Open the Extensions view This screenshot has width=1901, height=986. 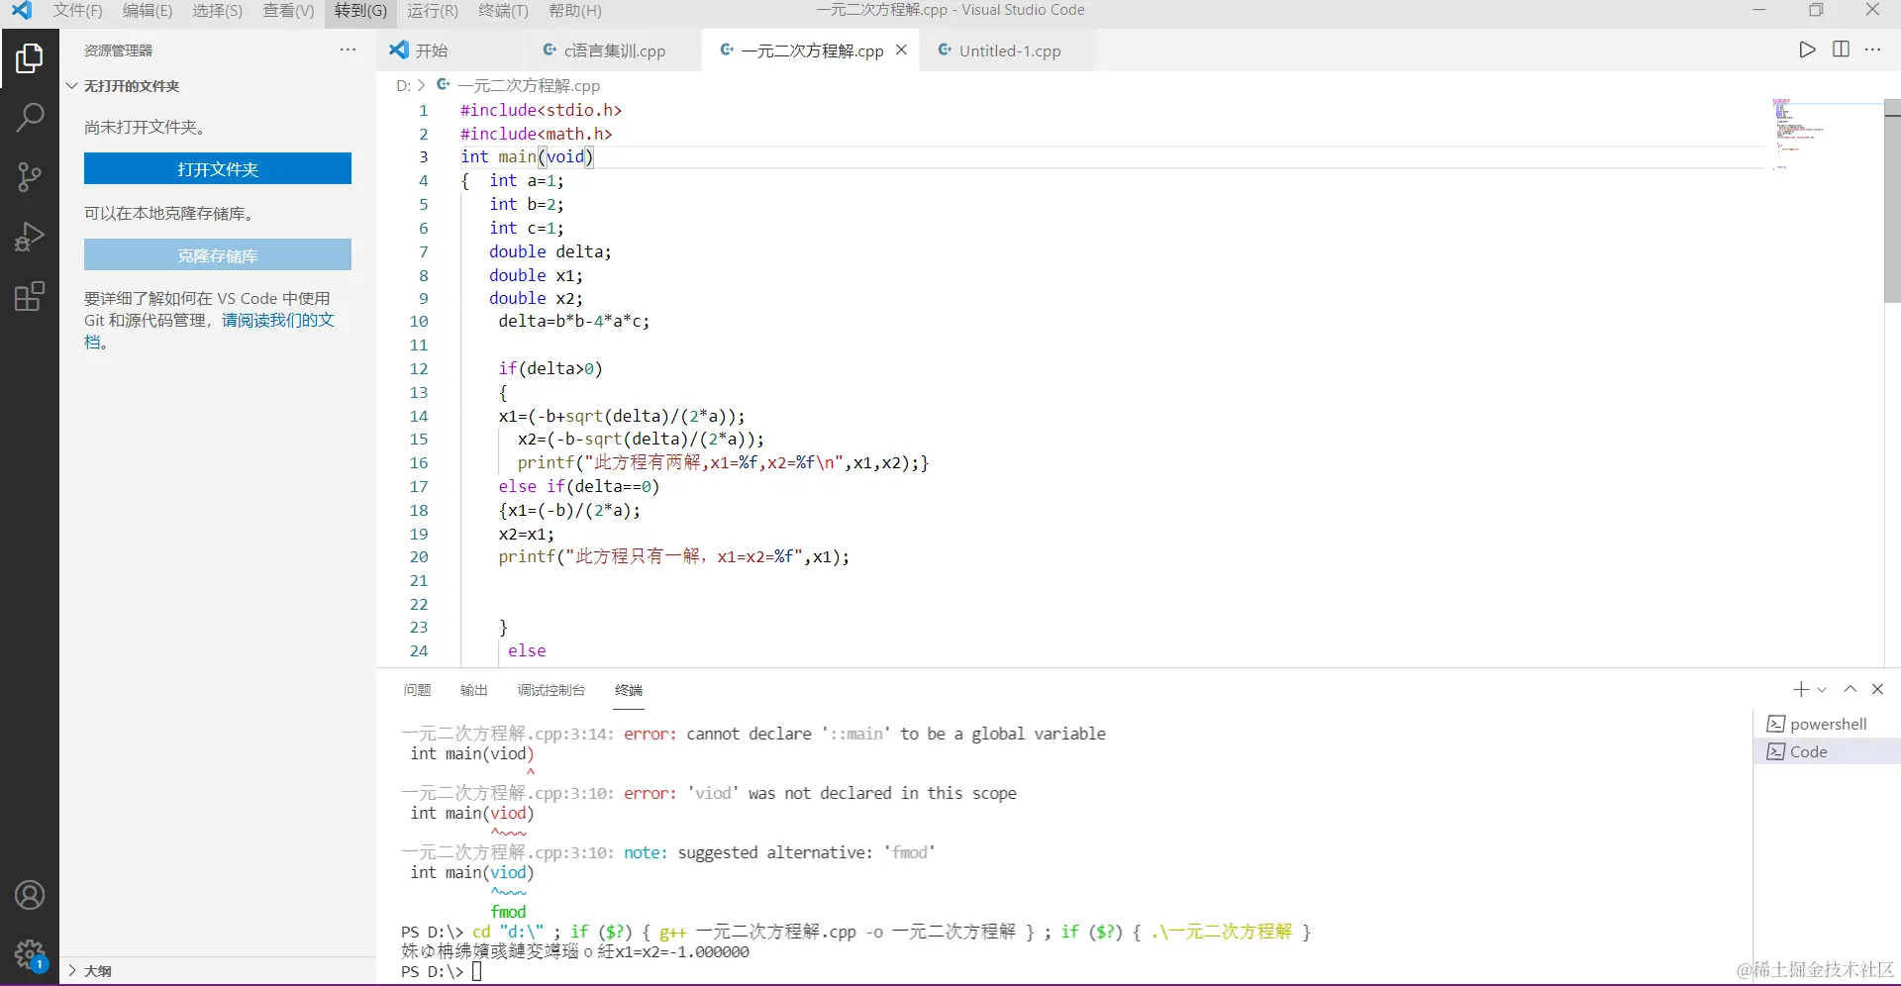coord(30,296)
